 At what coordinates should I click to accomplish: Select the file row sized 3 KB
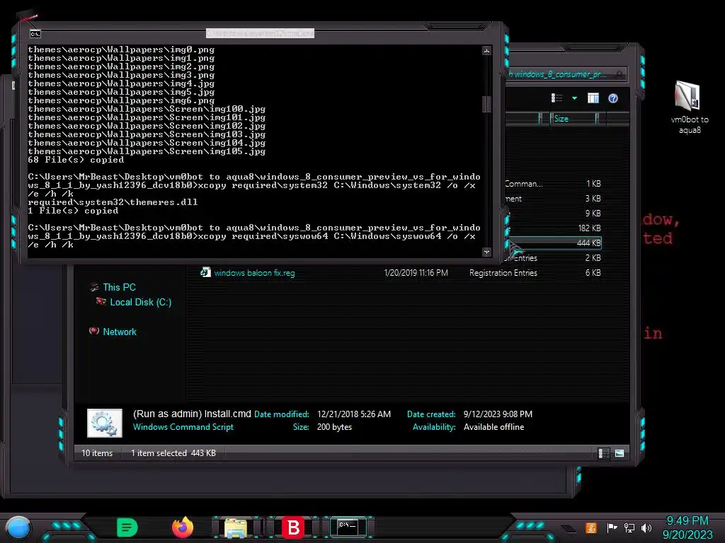(x=554, y=199)
